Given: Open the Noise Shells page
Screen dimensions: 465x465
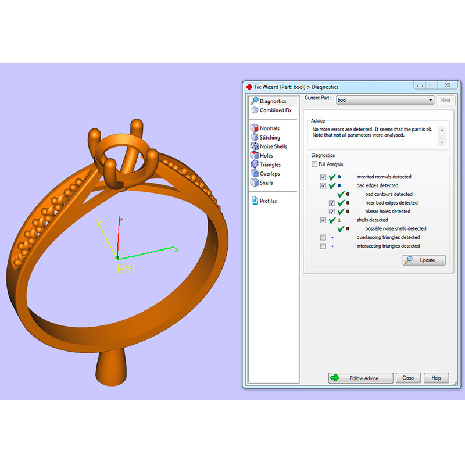Looking at the screenshot, I should click(273, 146).
